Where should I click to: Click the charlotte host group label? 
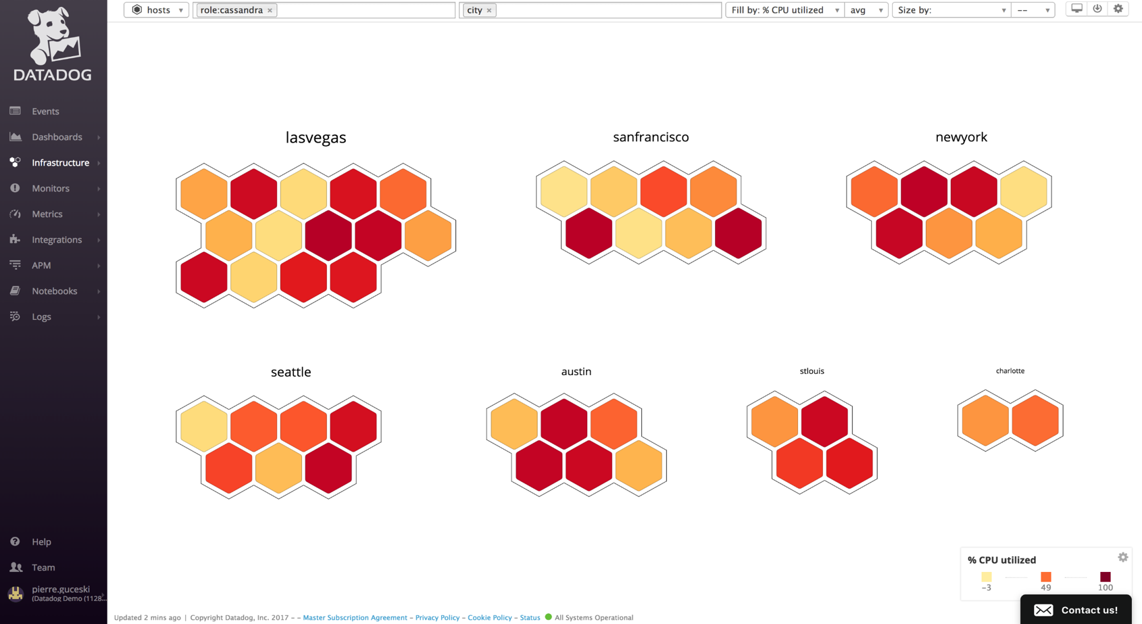(1010, 371)
